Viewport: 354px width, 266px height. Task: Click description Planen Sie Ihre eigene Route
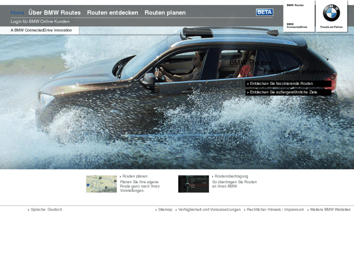coord(140,186)
